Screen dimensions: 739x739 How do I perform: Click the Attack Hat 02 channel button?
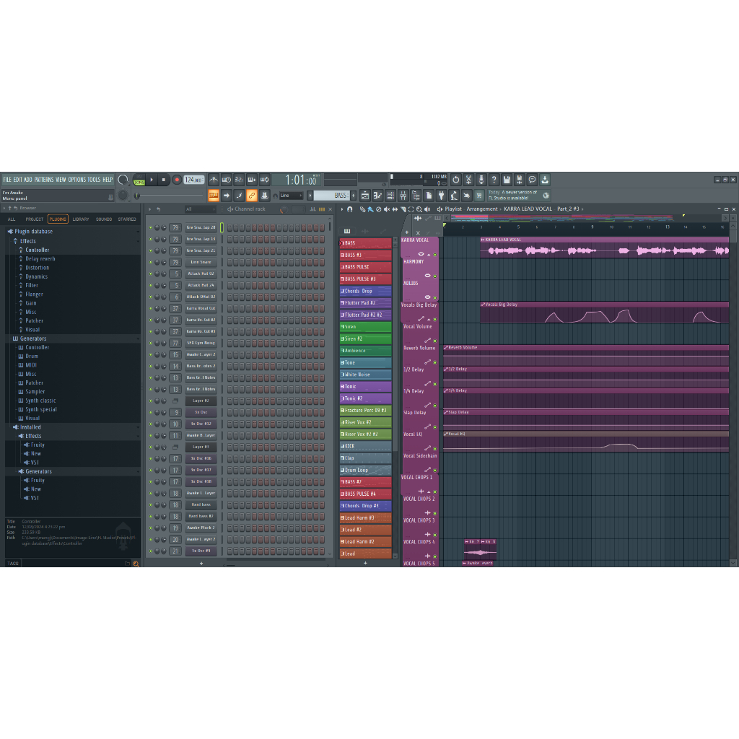[x=201, y=274]
